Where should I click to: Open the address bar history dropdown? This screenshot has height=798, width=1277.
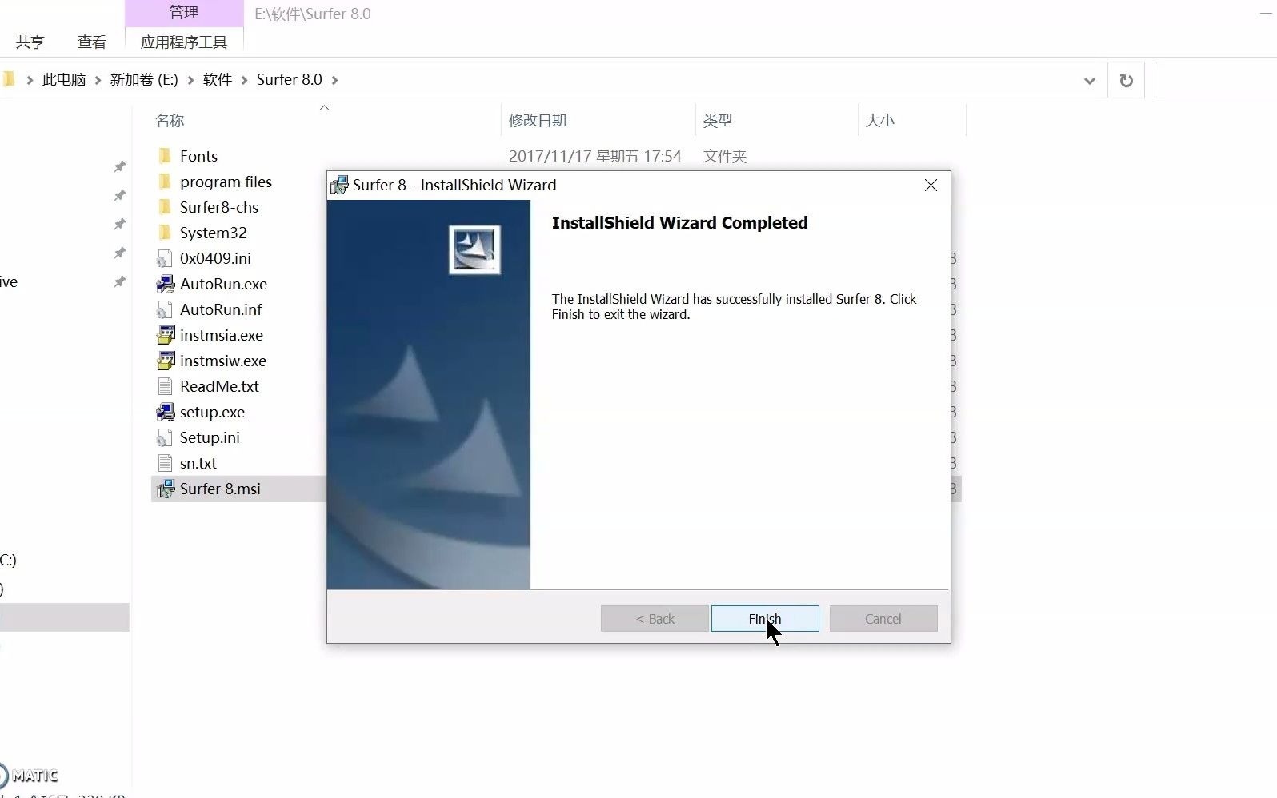click(x=1089, y=80)
